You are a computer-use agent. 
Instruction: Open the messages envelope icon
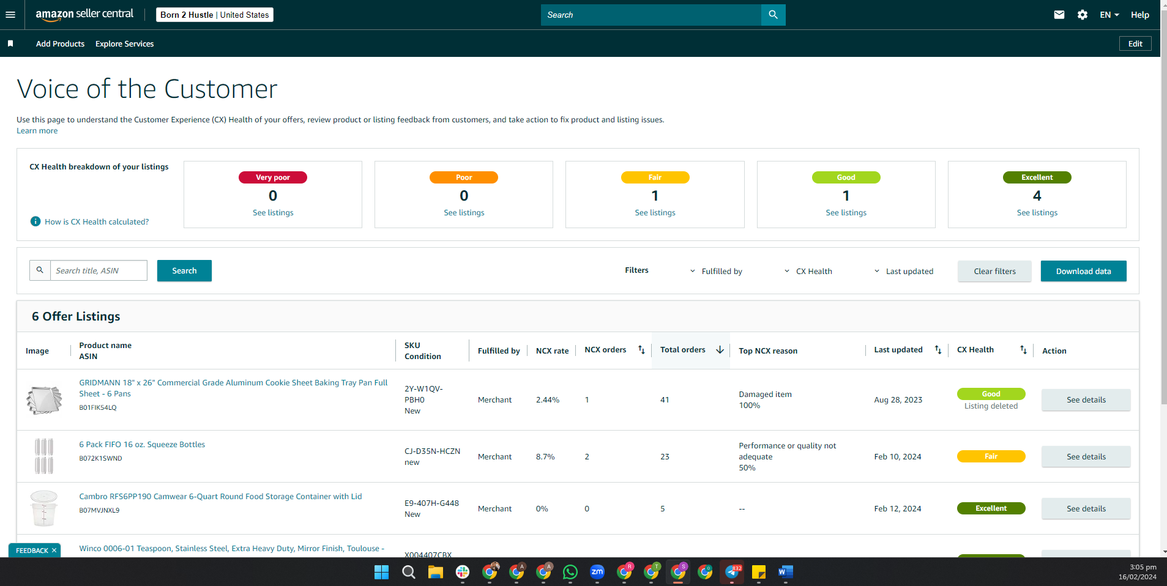coord(1059,15)
